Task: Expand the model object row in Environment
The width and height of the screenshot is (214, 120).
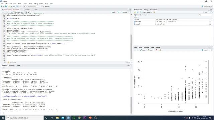Action: tap(134, 24)
